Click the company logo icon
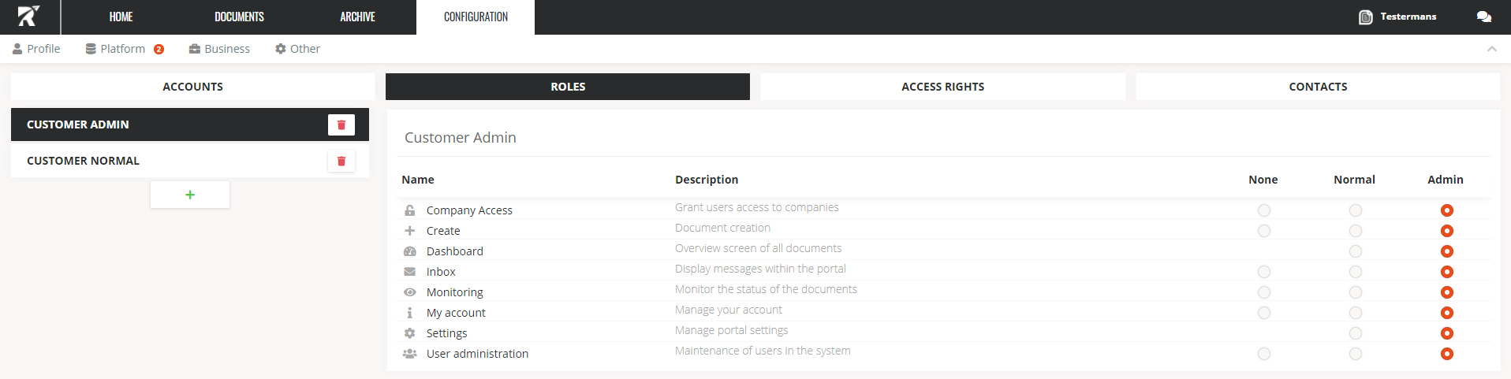Viewport: 1511px width, 379px height. [x=28, y=17]
